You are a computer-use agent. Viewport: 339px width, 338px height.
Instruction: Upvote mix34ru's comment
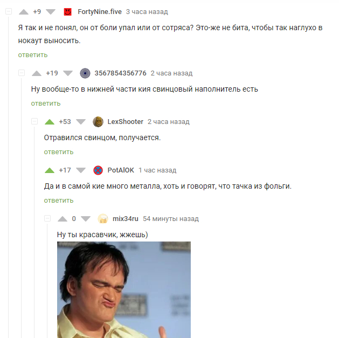[63, 219]
